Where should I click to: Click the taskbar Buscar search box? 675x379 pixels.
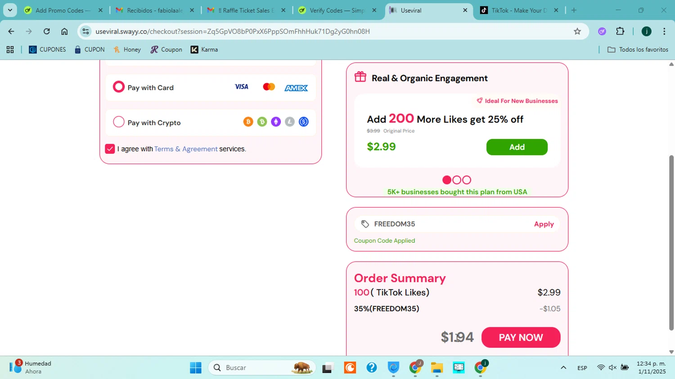click(261, 368)
